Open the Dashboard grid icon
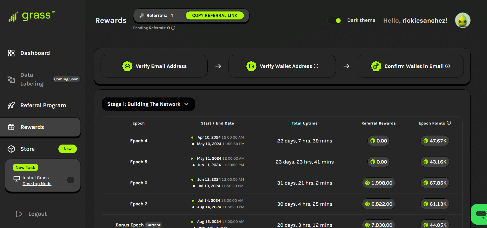487x228 pixels. point(11,53)
